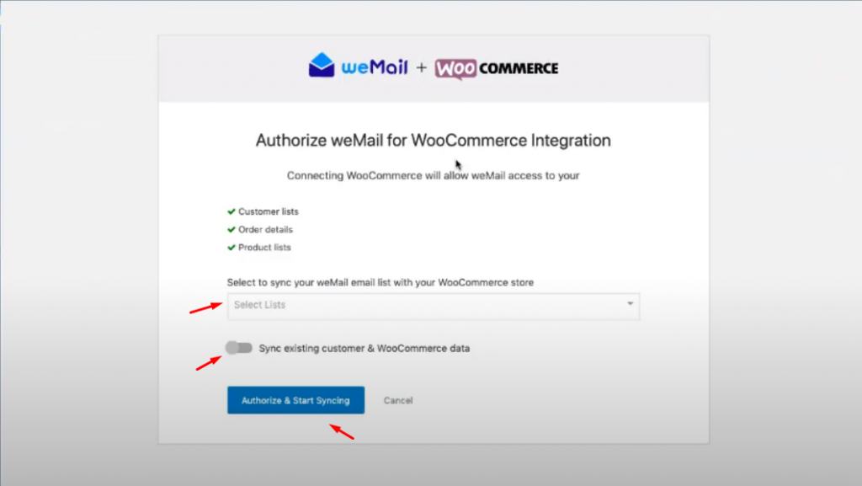This screenshot has height=486, width=862.
Task: Click the plus sign between the logos
Action: [421, 67]
